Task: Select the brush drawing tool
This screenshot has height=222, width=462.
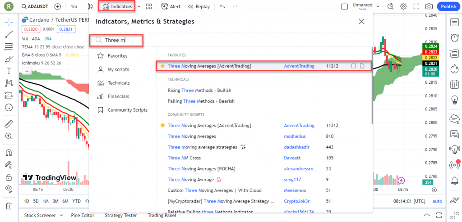Action: [9, 59]
